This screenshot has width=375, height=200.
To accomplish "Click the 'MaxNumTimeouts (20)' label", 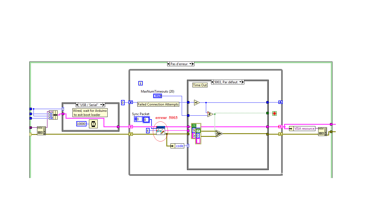I will 158,91.
